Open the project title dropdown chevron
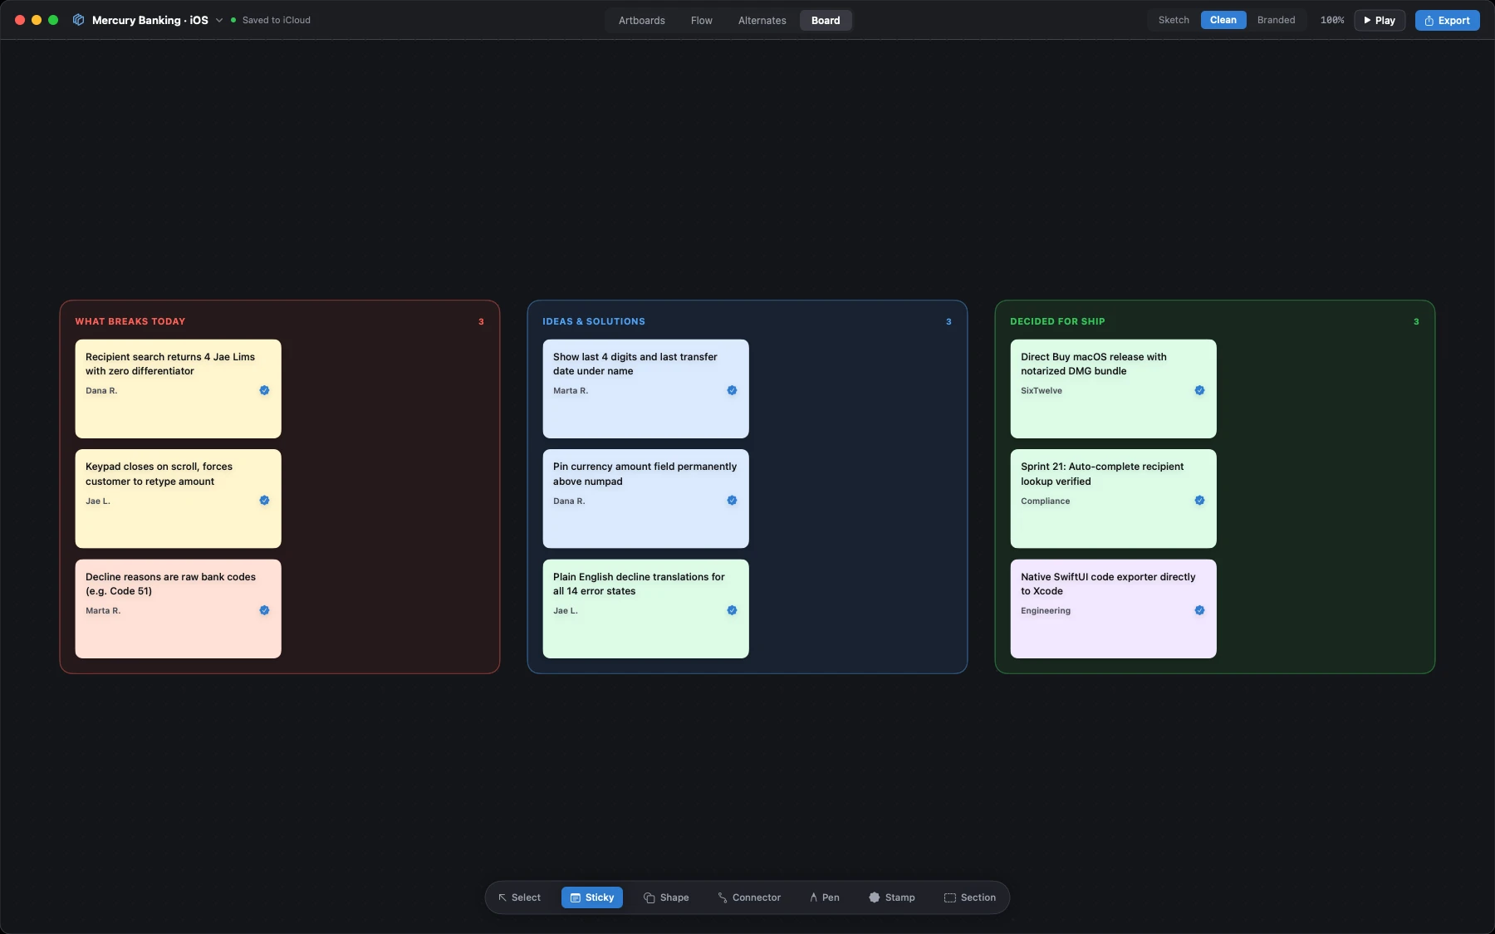1495x934 pixels. [x=219, y=20]
